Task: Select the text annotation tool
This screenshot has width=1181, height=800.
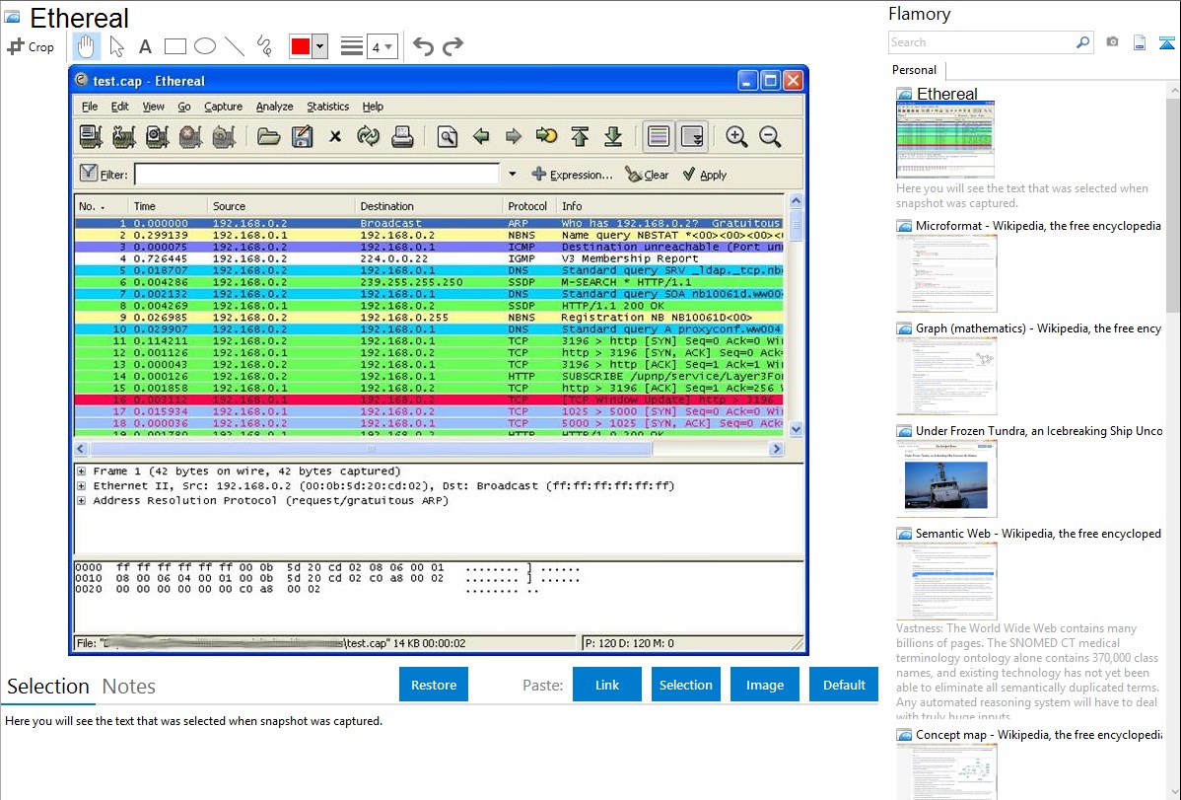Action: (145, 46)
